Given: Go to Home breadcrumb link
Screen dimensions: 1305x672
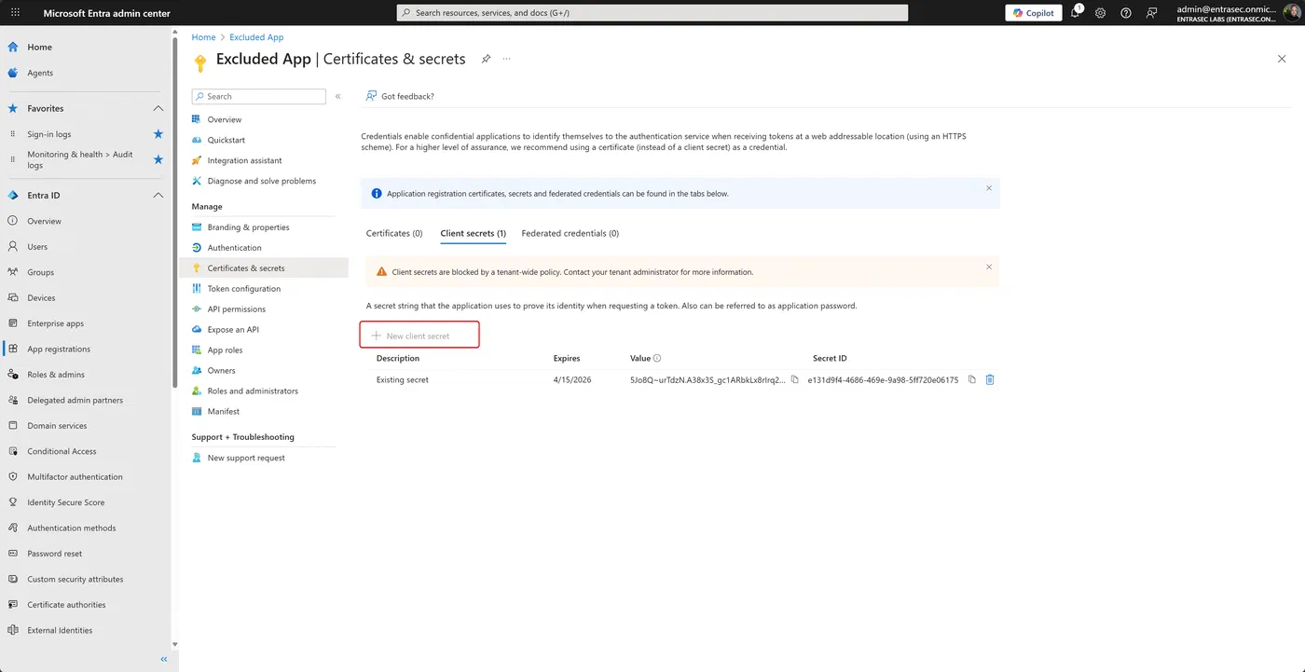Looking at the screenshot, I should tap(203, 37).
